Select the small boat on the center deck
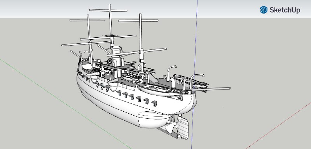Viewport: 311px width, 149px height. click(x=130, y=77)
